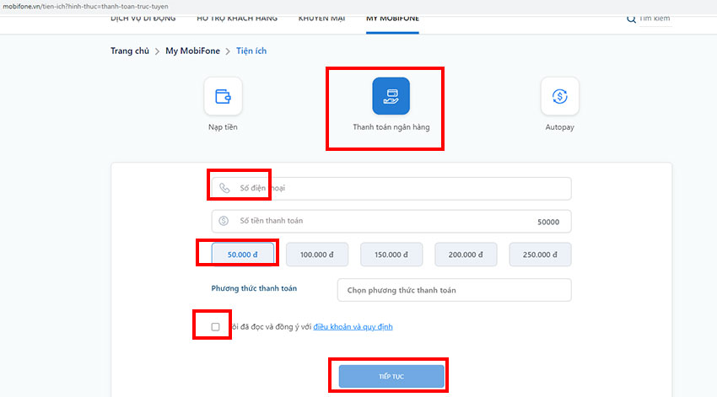This screenshot has height=397, width=717.
Task: Open the DỊCH VỤ DI ĐỘNG menu
Action: point(143,19)
